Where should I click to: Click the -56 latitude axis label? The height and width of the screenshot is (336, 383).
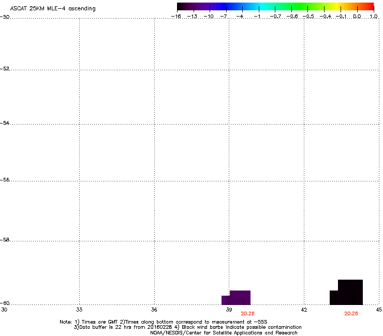pyautogui.click(x=5, y=180)
